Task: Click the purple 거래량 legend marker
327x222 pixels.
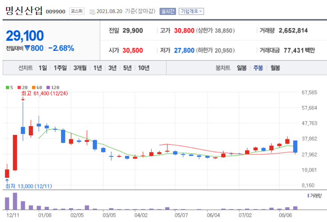Action: [308, 195]
